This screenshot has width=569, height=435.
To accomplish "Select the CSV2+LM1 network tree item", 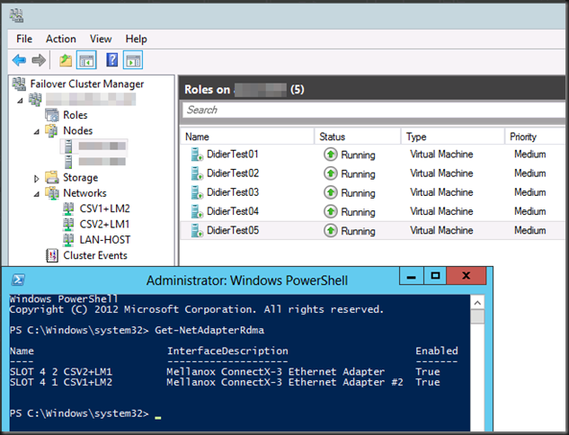I will (104, 224).
